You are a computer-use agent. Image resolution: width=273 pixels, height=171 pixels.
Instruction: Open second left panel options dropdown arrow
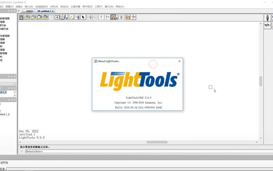pos(9,77)
